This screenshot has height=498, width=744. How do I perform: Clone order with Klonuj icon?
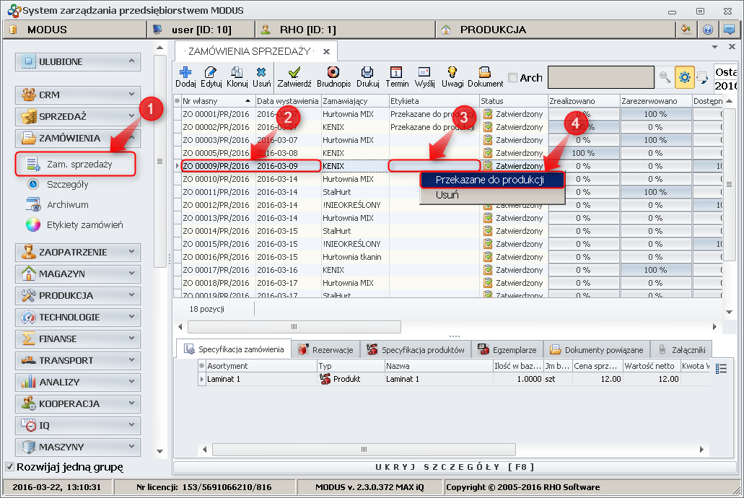[x=237, y=72]
